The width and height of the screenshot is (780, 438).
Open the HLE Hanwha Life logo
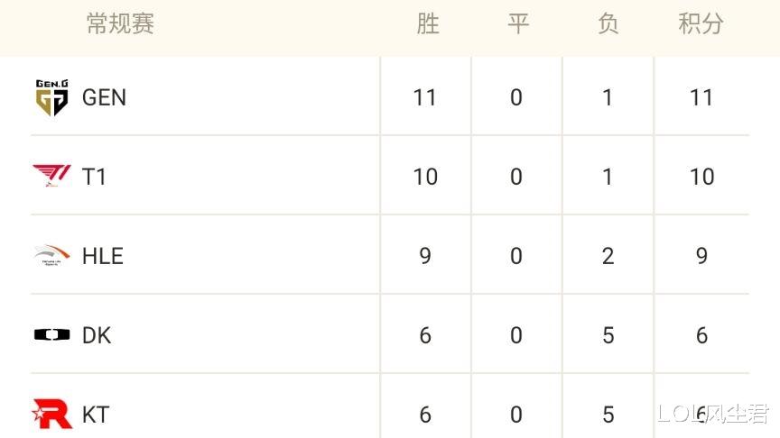(51, 255)
